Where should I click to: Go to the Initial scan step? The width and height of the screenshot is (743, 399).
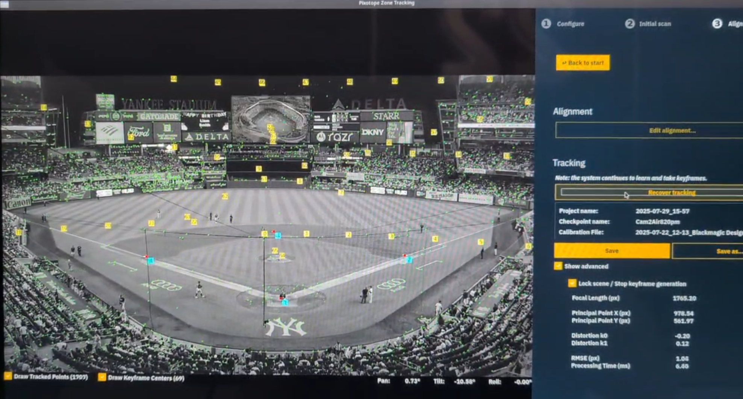click(x=648, y=24)
